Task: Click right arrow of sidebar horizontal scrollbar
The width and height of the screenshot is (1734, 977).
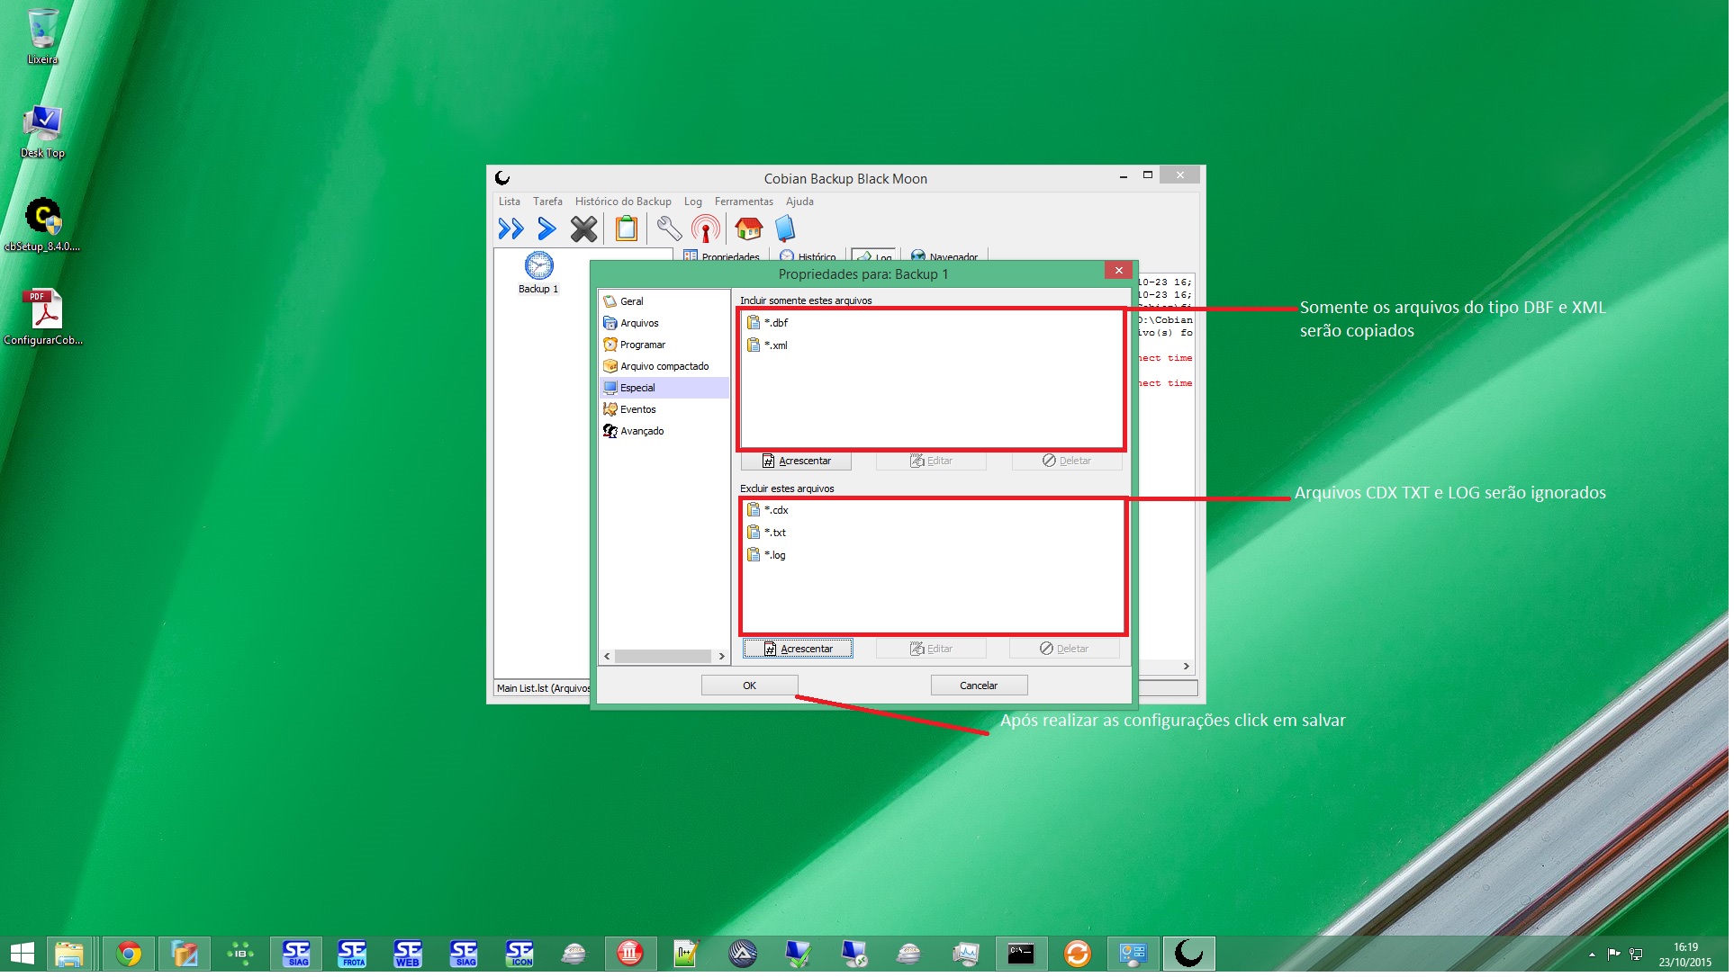Action: [723, 658]
